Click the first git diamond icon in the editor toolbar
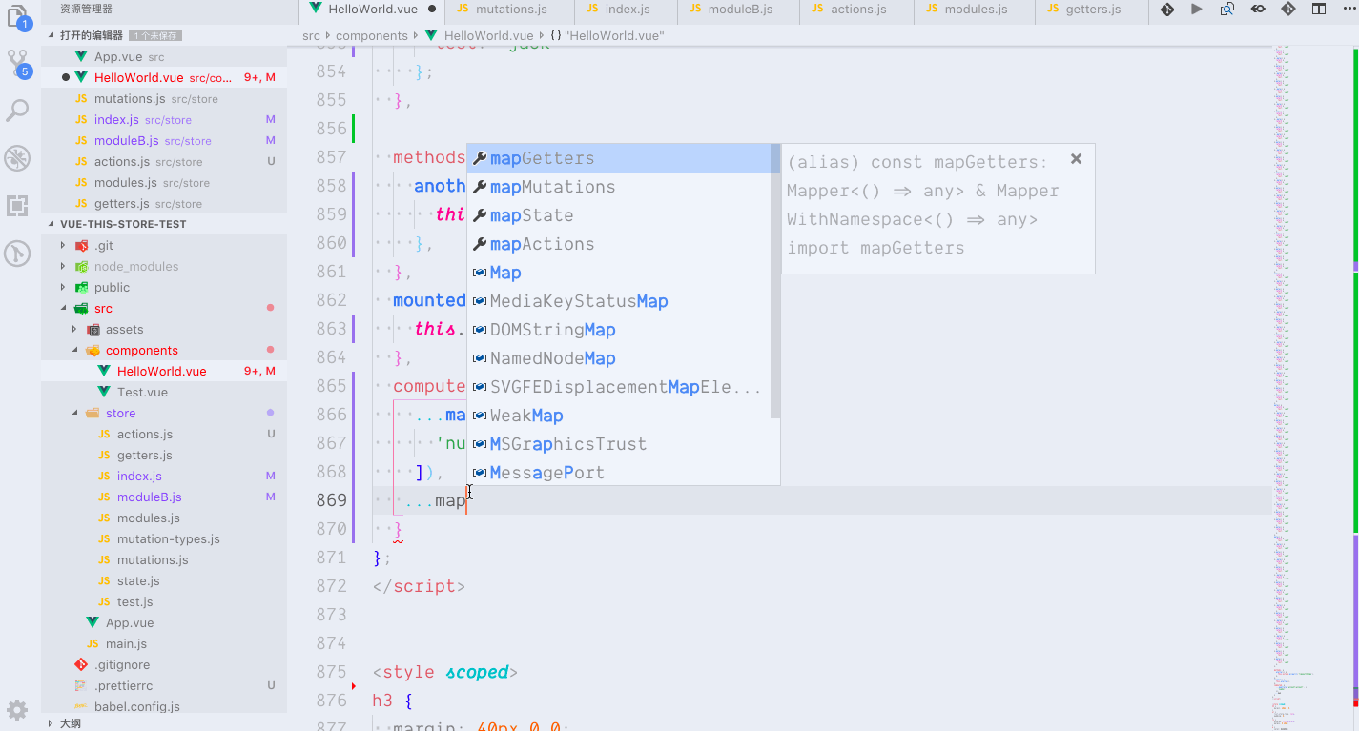Screen dimensions: 1359x731 click(1166, 10)
